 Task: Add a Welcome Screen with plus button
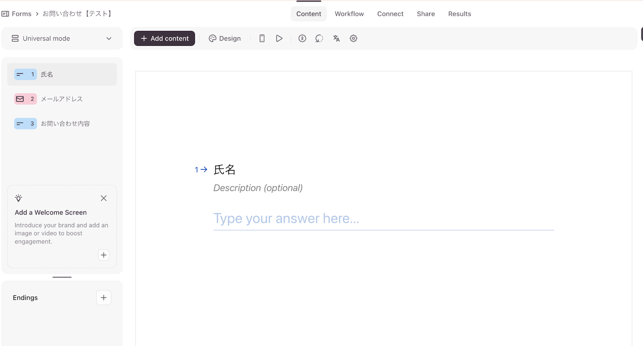[104, 255]
